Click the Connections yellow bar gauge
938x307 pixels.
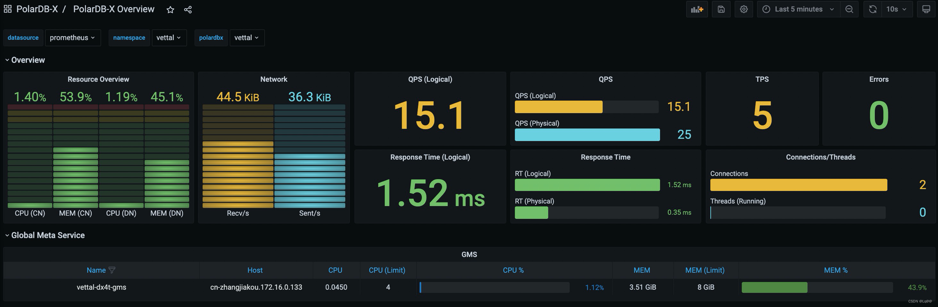(798, 185)
